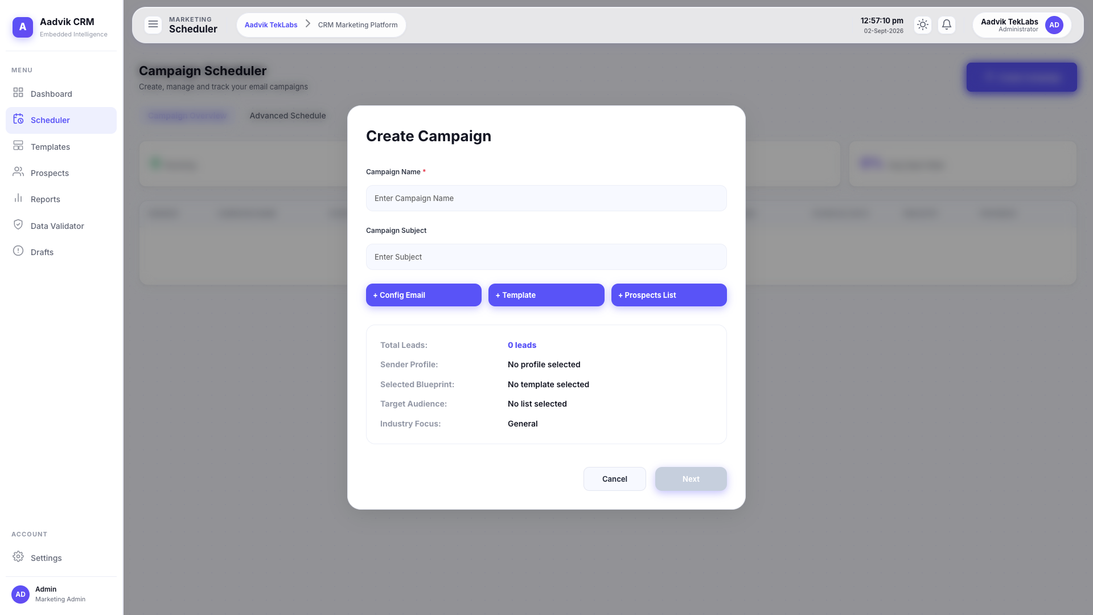Focus the Campaign Name input field

pyautogui.click(x=546, y=198)
